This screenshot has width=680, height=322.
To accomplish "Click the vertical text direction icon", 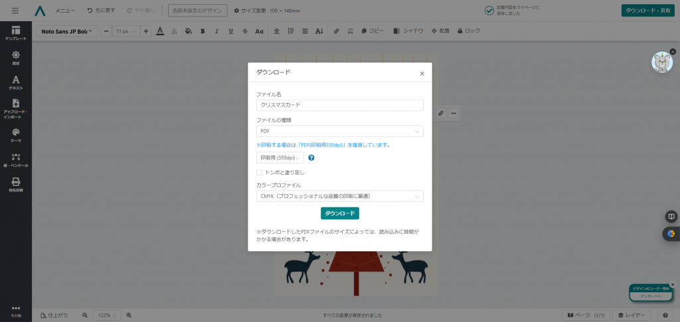I will pos(319,31).
